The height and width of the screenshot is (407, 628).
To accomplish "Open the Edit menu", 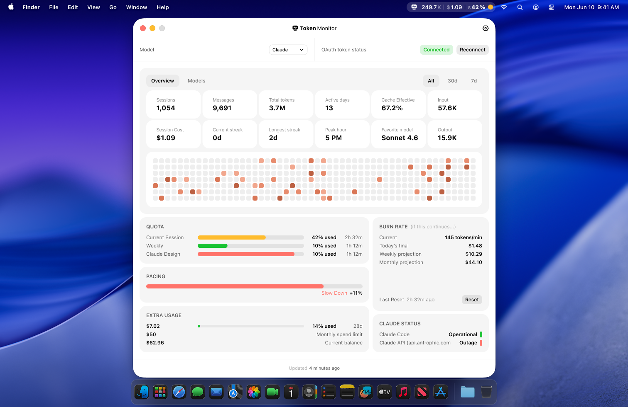I will (73, 7).
